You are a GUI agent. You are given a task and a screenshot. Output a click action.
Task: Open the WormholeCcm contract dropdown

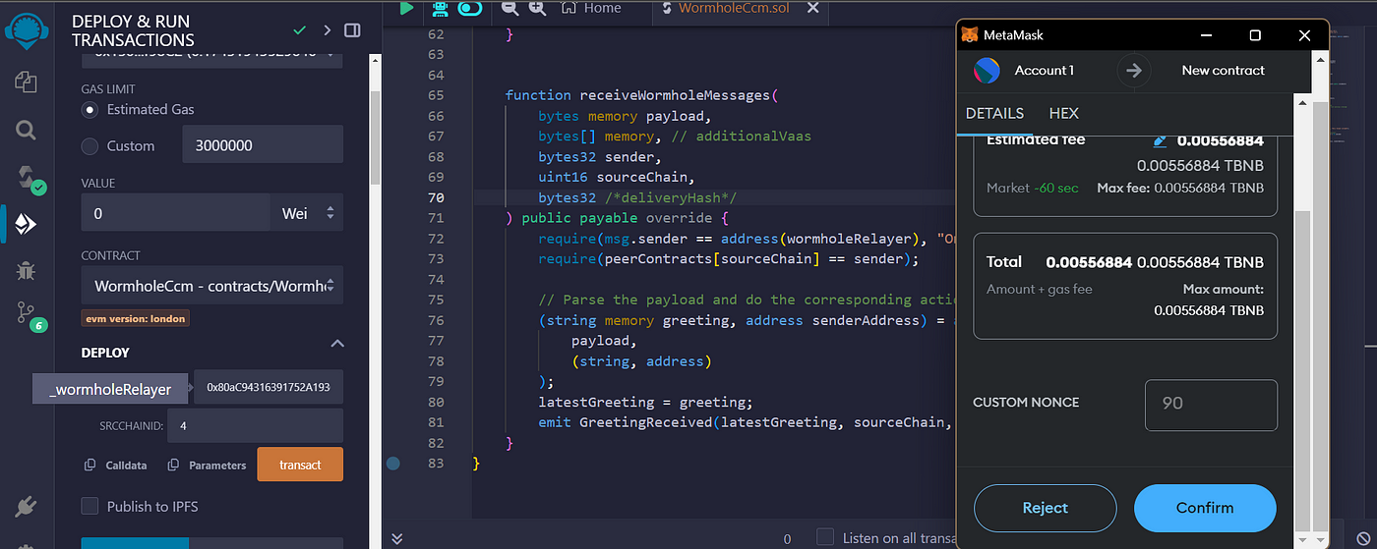(212, 286)
